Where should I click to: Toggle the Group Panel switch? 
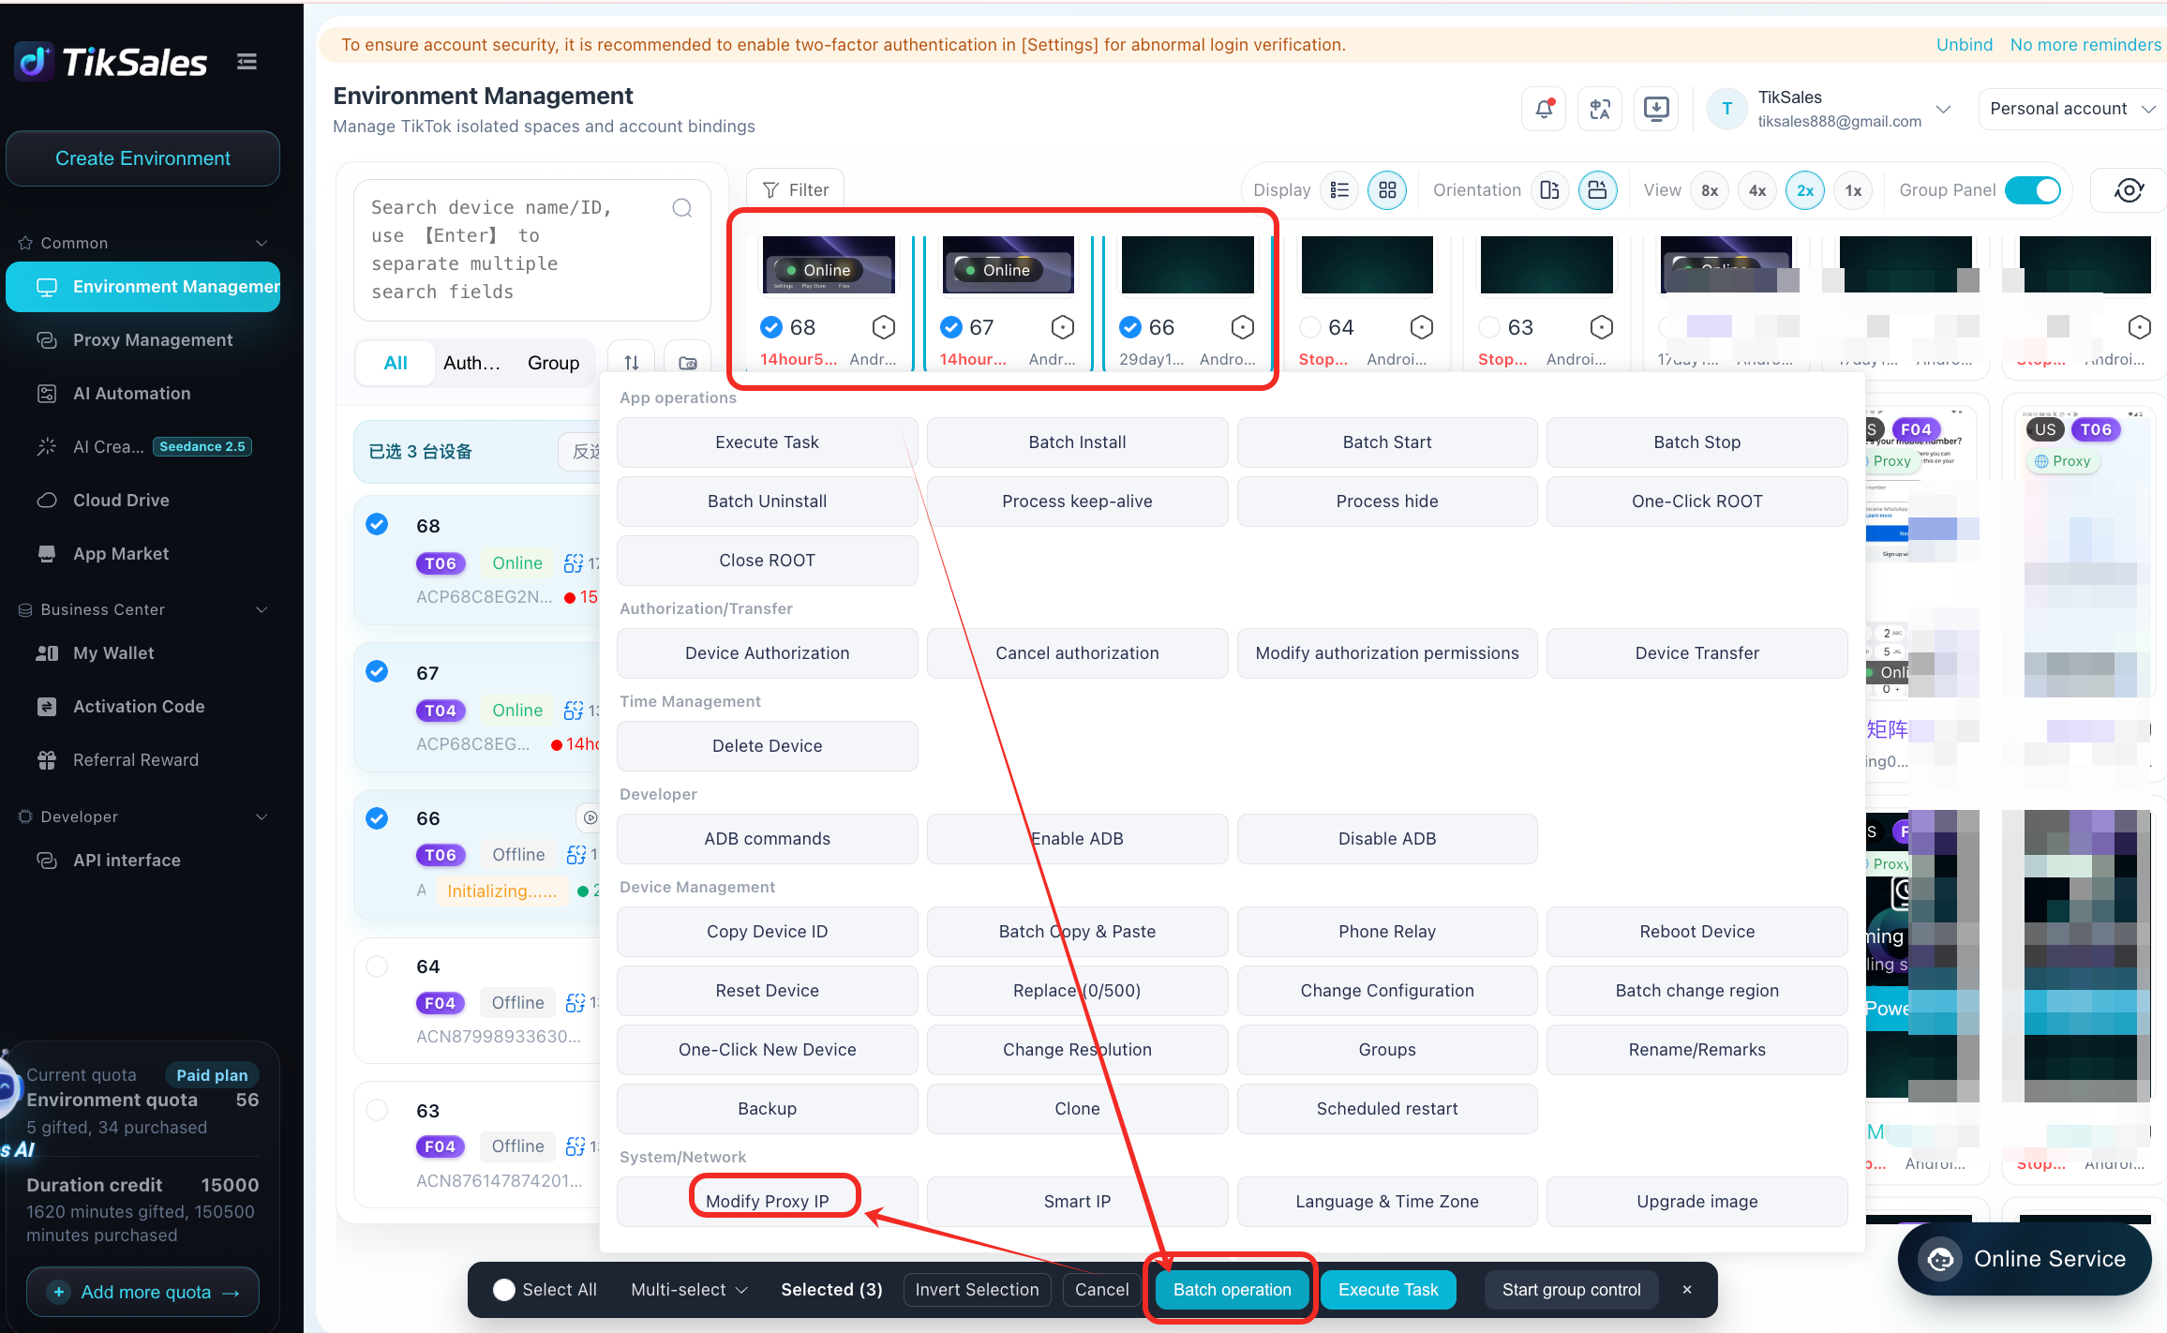tap(2034, 190)
